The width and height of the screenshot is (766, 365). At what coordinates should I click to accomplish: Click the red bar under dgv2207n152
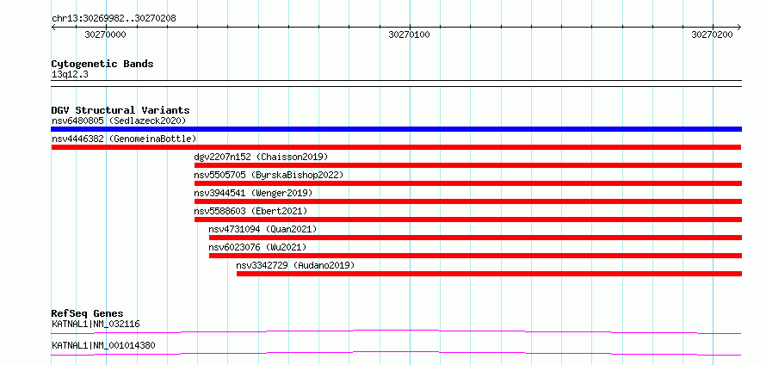coord(468,165)
